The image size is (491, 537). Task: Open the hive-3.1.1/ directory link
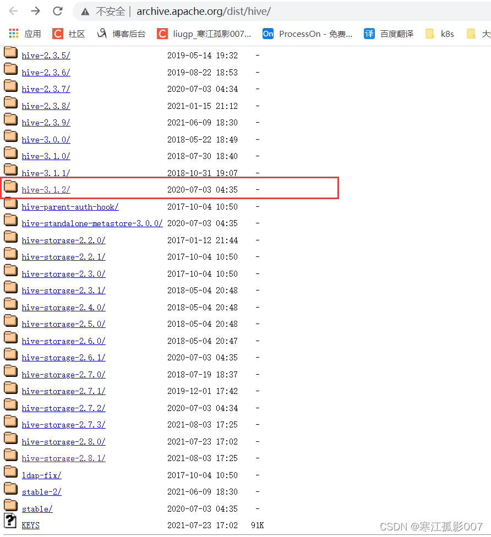pos(46,173)
